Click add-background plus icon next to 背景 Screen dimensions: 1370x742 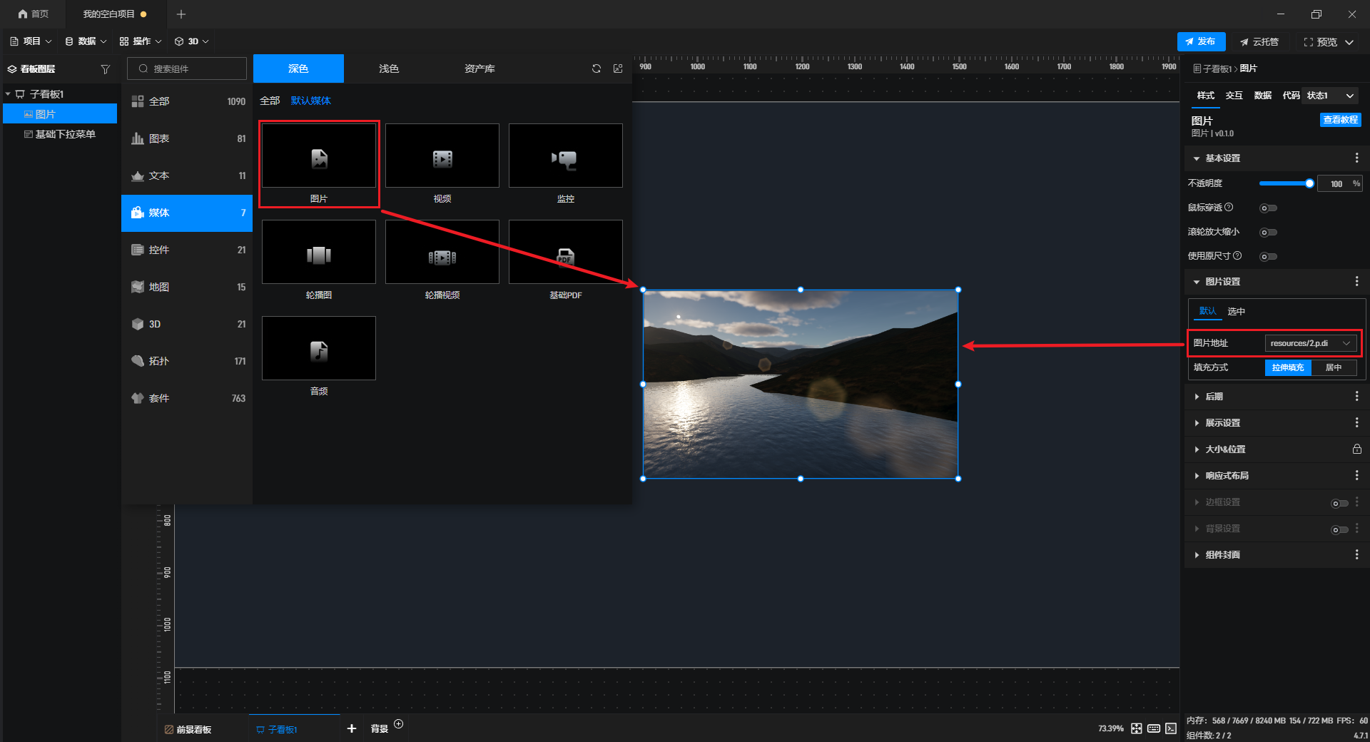[399, 724]
